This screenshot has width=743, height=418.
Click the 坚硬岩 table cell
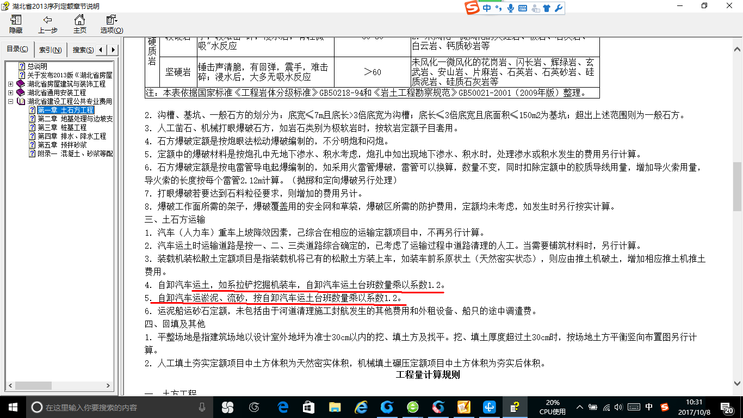pyautogui.click(x=178, y=72)
